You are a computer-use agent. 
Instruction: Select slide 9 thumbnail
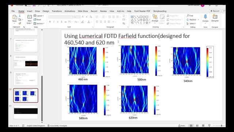pyautogui.click(x=26, y=78)
